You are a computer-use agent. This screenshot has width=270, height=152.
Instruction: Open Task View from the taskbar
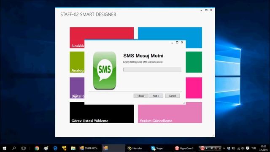coord(24,148)
